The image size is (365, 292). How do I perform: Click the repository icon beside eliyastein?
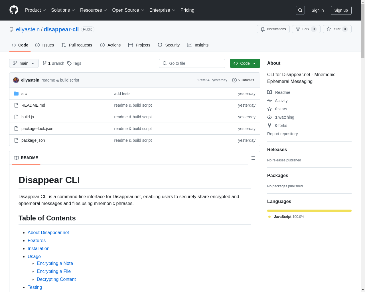[x=11, y=29]
